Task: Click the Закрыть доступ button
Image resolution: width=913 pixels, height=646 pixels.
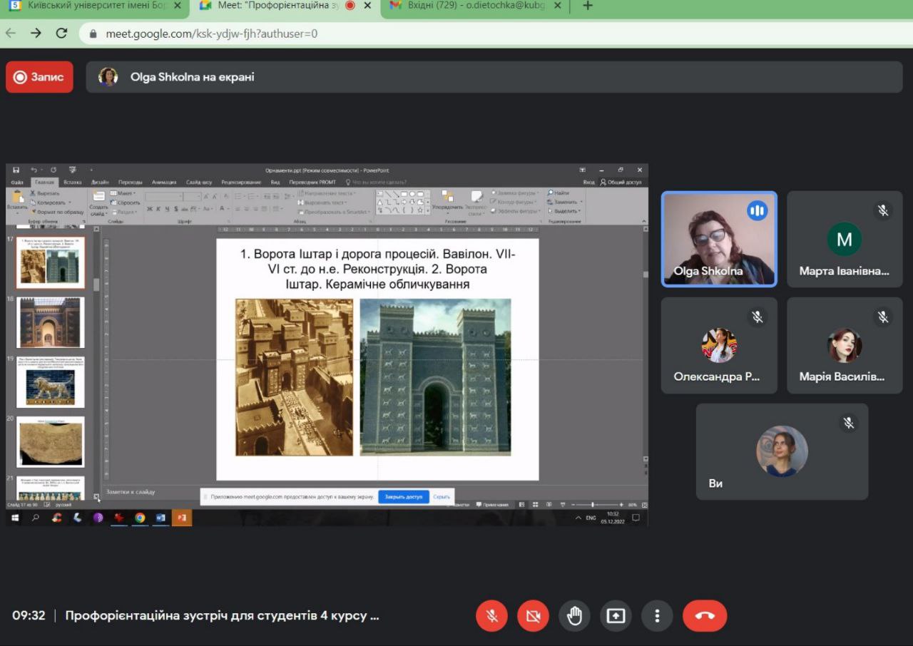Action: pos(403,496)
